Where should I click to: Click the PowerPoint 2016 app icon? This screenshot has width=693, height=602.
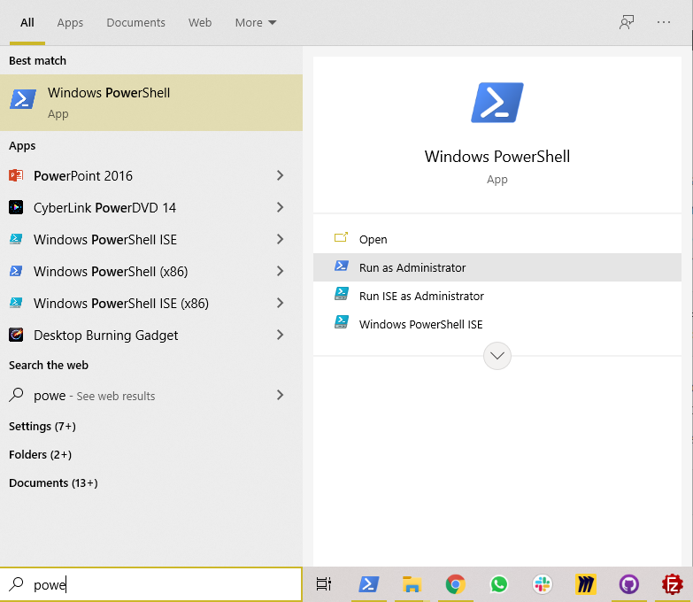(16, 176)
